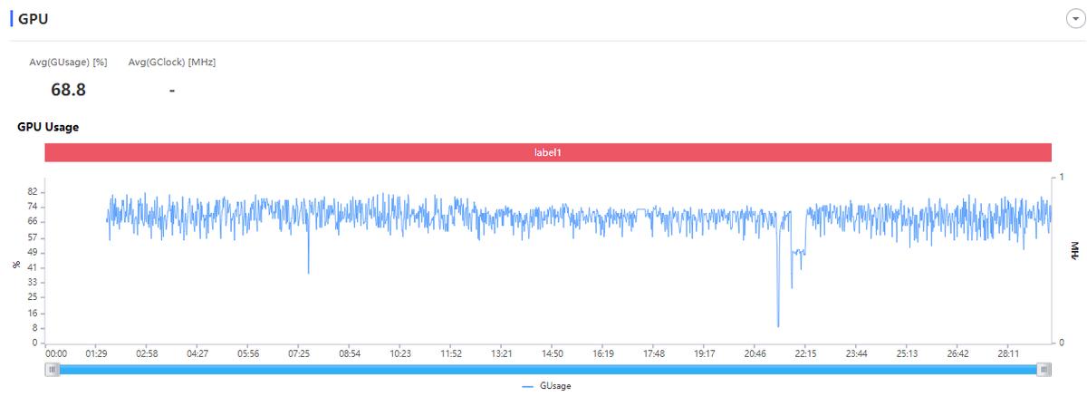Click the left handle of the time range slider
1087x406 pixels.
pos(54,370)
